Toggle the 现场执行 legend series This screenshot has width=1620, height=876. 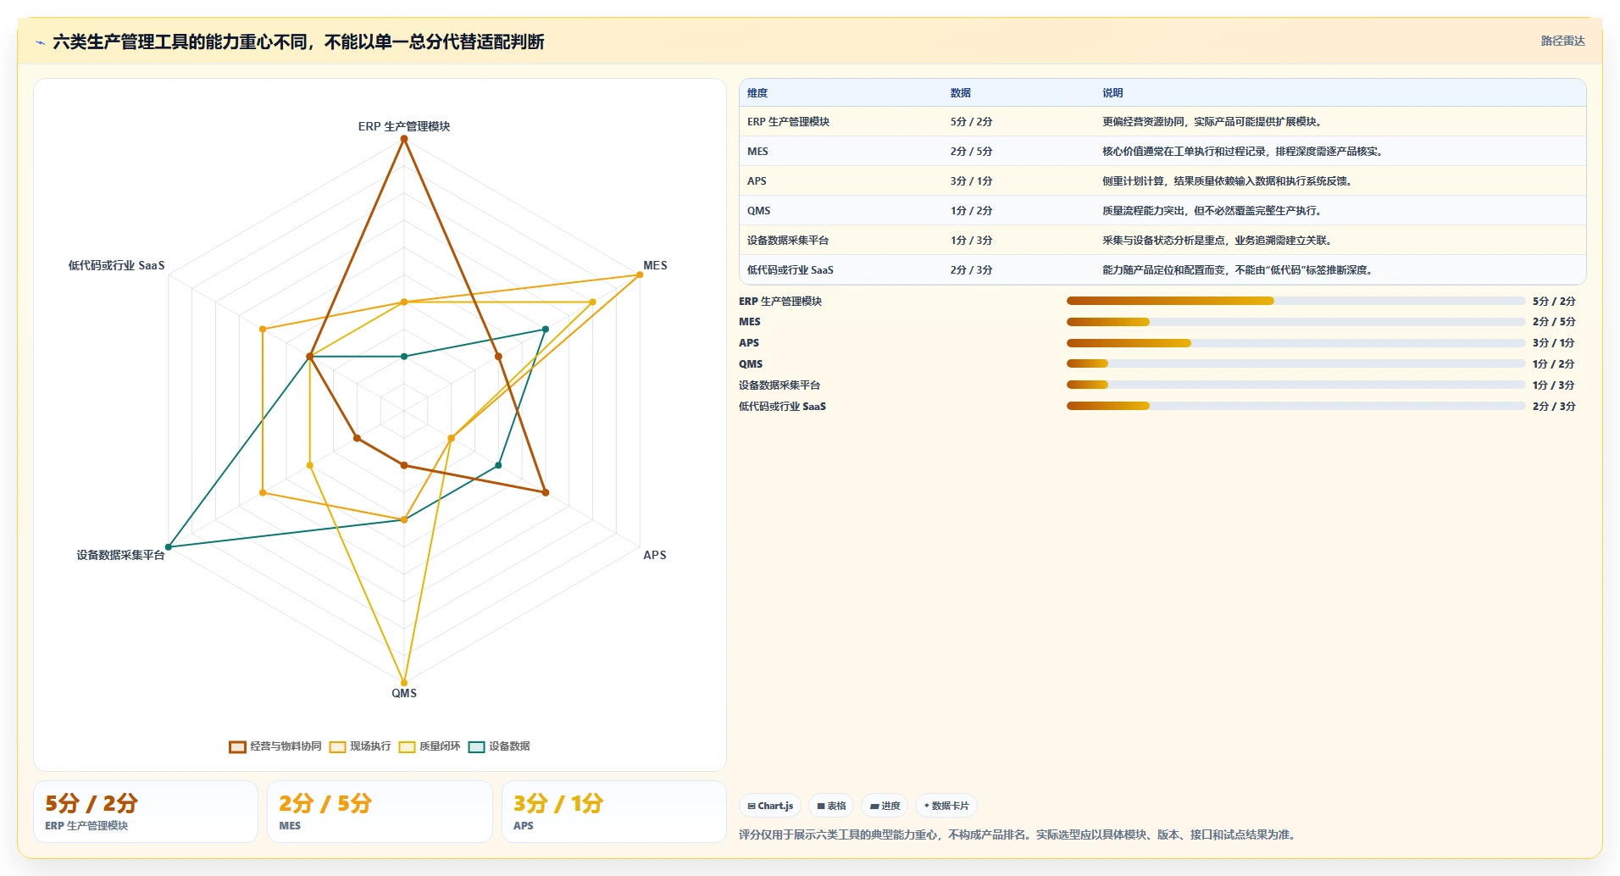pos(360,746)
